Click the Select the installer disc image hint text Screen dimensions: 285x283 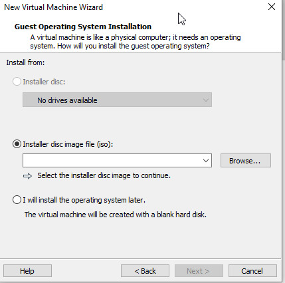pos(104,175)
